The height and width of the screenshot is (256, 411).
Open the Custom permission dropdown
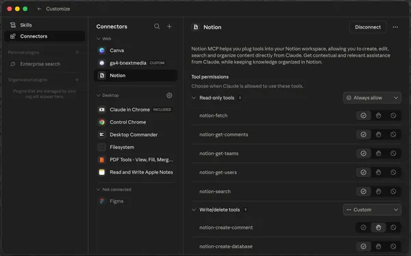click(372, 210)
